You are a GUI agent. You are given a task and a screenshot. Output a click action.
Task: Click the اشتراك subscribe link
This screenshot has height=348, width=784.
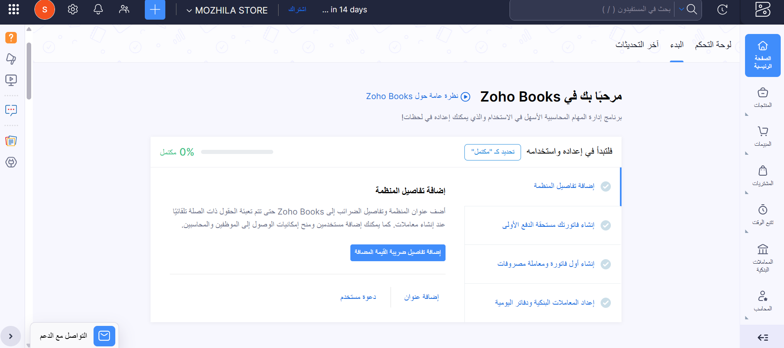click(297, 9)
